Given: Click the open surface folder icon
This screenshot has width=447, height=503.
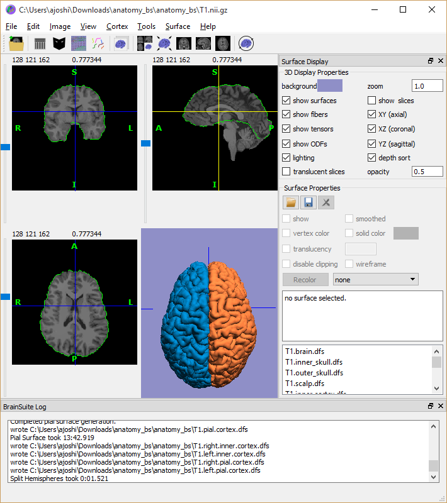Looking at the screenshot, I should pos(291,202).
